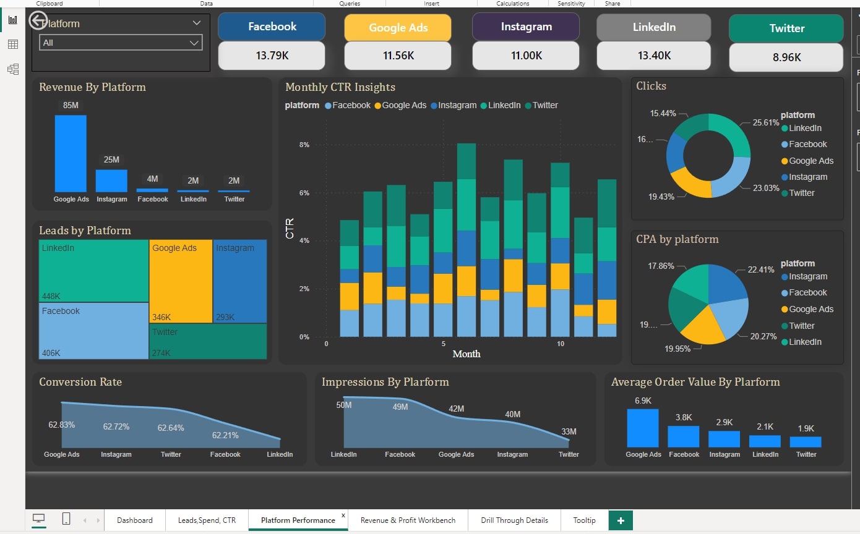Click Facebook 3.8K order value bar
The height and width of the screenshot is (534, 860).
pyautogui.click(x=684, y=437)
